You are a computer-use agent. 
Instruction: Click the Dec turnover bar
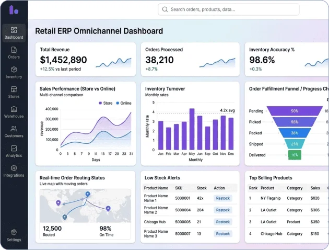pyautogui.click(x=231, y=133)
